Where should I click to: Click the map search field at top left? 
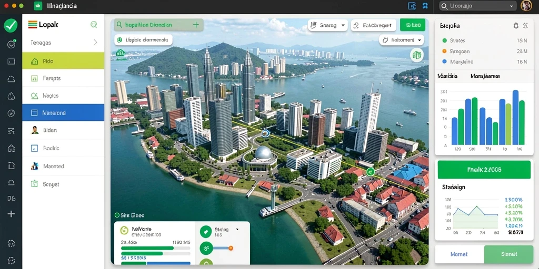158,25
